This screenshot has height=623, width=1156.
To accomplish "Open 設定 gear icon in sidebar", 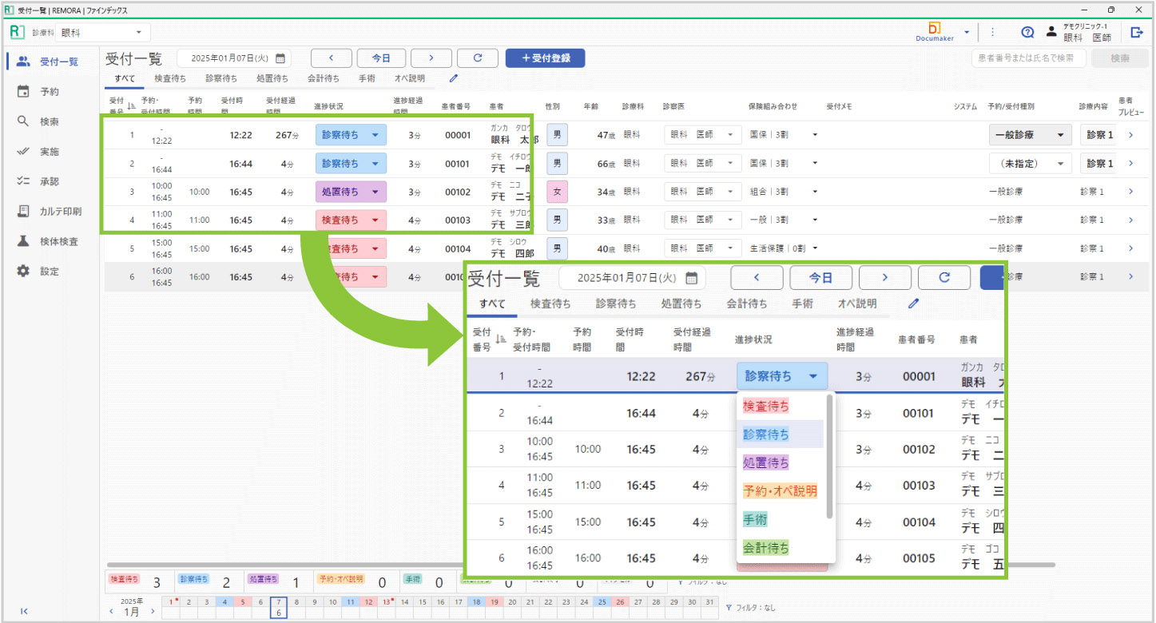I will [x=23, y=272].
